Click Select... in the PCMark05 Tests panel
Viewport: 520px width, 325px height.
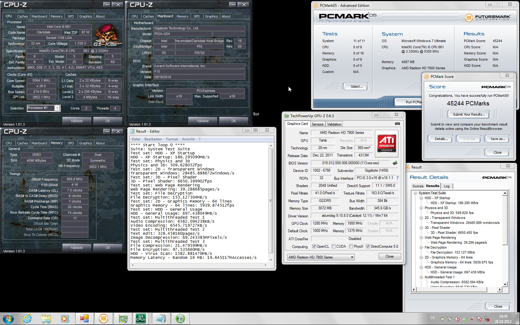click(357, 87)
